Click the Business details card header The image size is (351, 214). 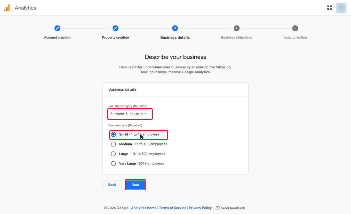175,89
